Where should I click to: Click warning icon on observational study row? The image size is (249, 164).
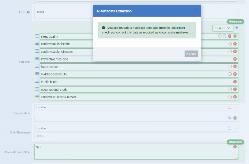[x=230, y=89]
